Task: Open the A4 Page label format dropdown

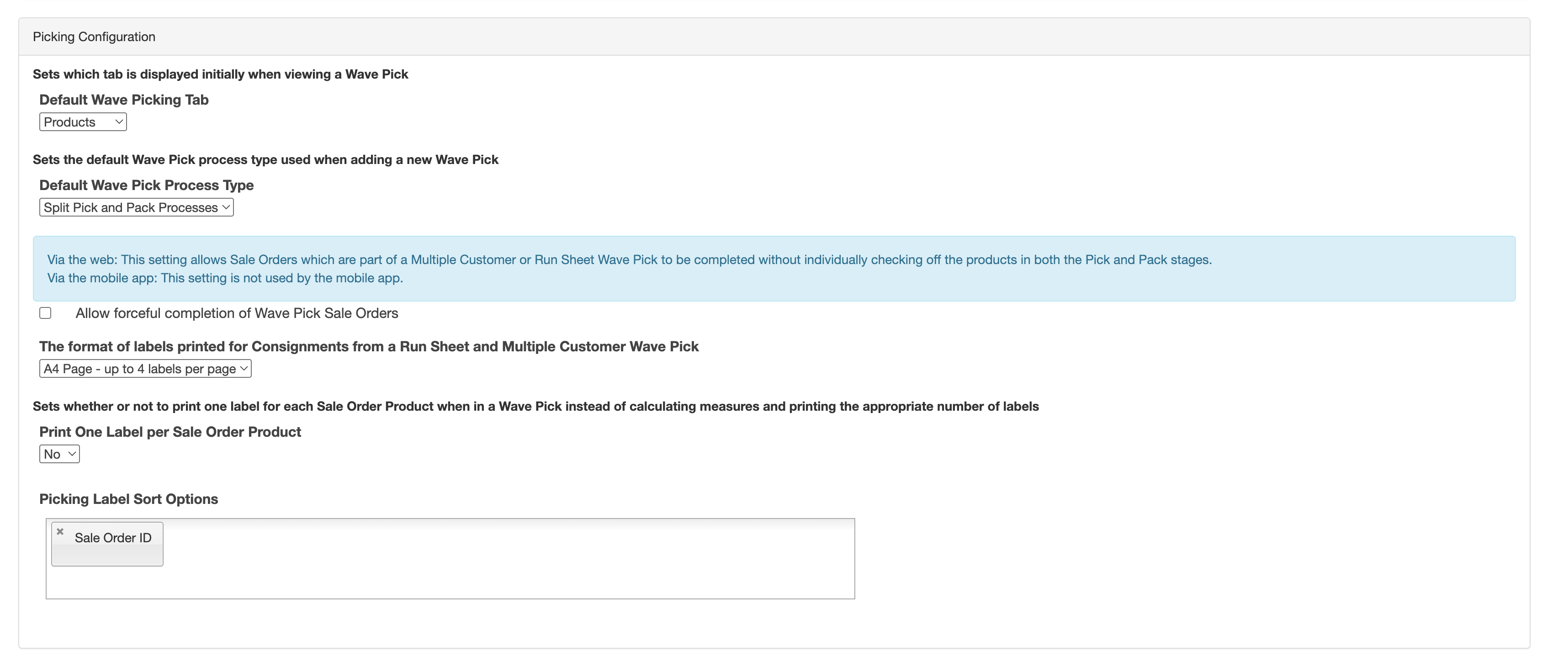Action: [x=145, y=369]
